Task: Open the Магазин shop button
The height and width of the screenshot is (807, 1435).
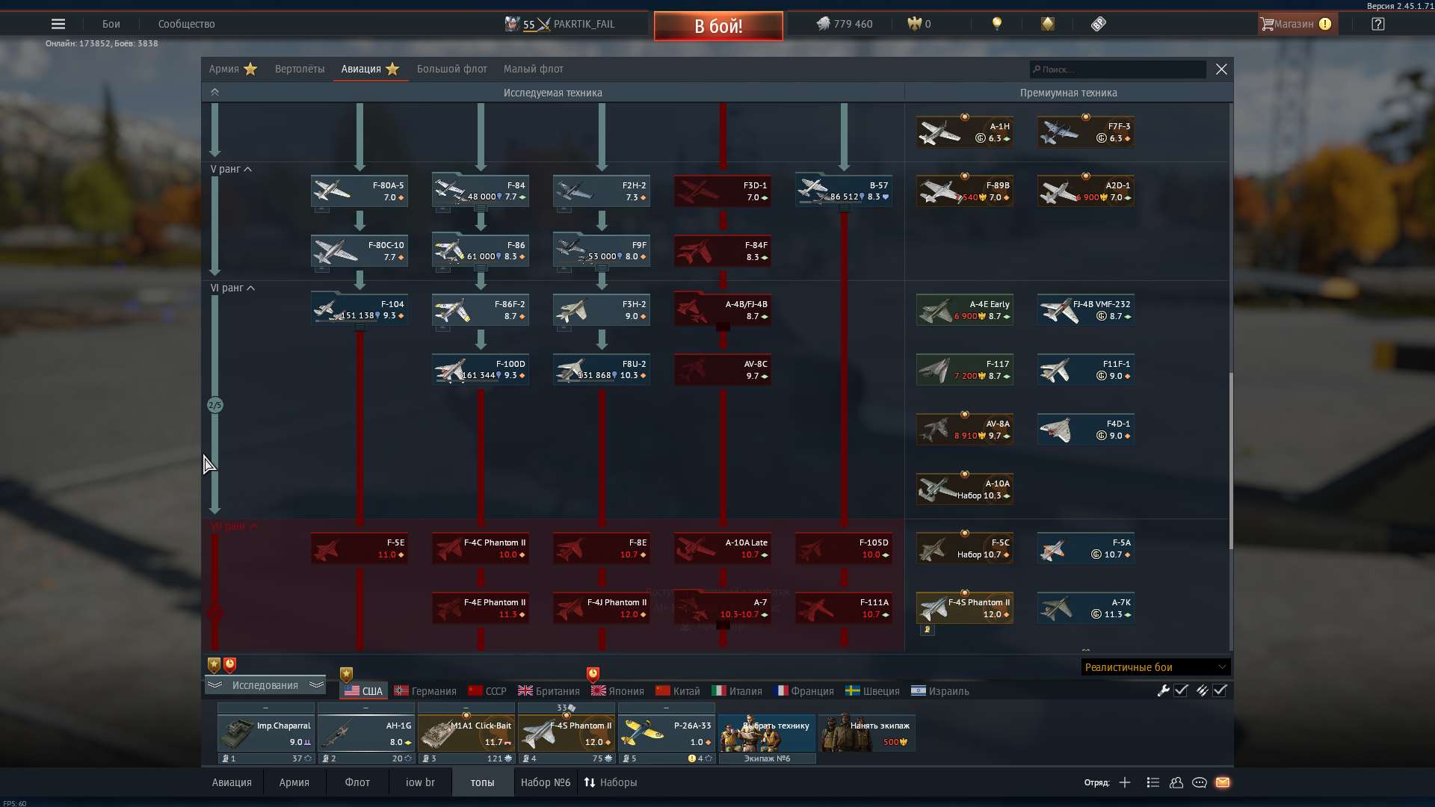Action: pyautogui.click(x=1298, y=24)
